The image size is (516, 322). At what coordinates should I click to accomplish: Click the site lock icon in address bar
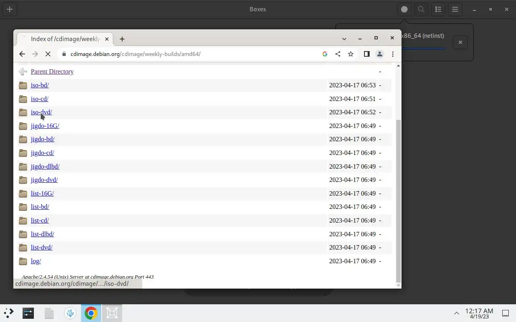point(64,54)
